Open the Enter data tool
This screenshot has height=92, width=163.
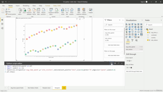pos(38,11)
